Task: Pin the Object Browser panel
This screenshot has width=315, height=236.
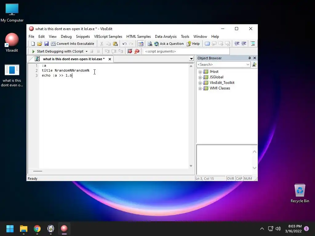Action: tap(249, 58)
